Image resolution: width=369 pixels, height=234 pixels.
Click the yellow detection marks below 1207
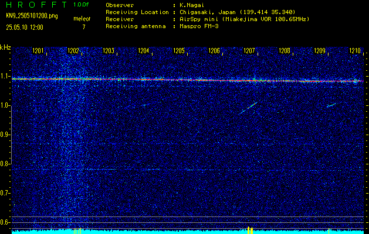[250, 230]
